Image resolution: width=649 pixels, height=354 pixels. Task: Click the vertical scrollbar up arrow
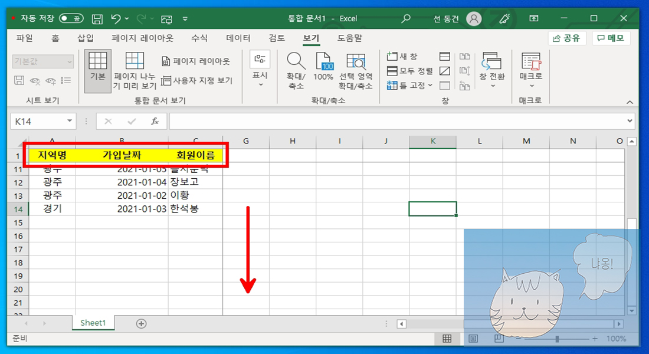pos(632,142)
